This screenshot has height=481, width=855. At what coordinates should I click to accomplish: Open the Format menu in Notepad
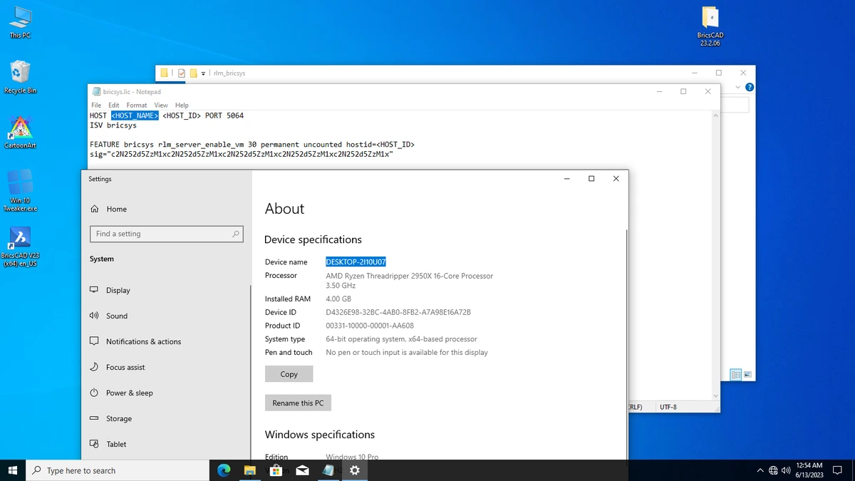coord(137,105)
